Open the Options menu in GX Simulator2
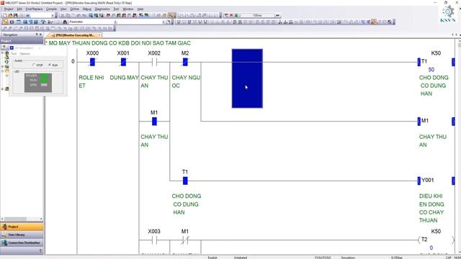 [25, 54]
